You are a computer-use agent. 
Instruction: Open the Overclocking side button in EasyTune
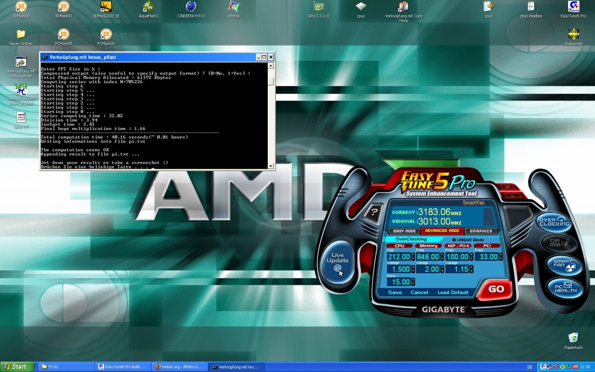(x=554, y=222)
